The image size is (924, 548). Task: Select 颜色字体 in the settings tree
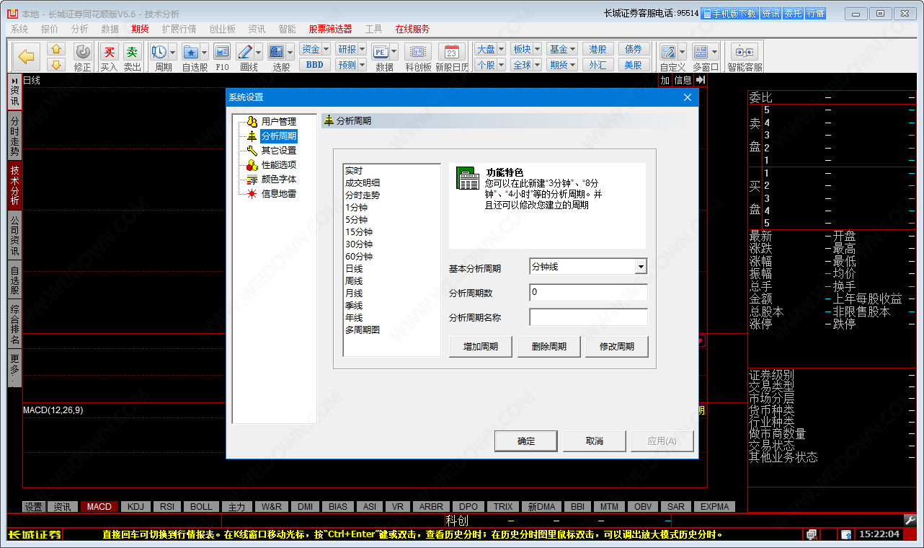pyautogui.click(x=278, y=180)
